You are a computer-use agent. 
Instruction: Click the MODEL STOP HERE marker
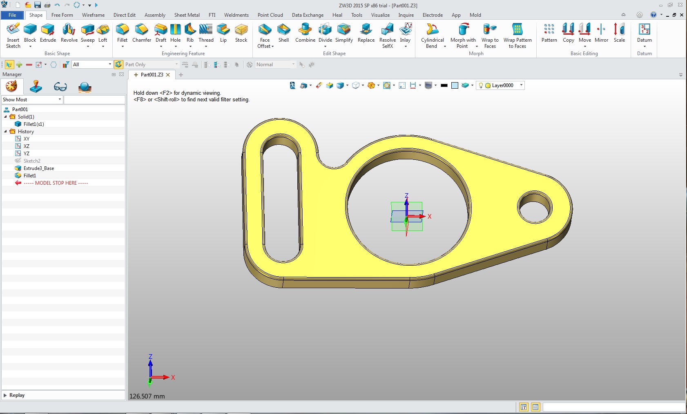(56, 183)
